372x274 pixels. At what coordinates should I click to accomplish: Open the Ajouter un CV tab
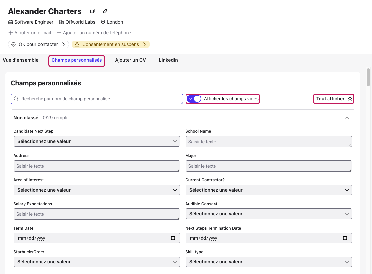pyautogui.click(x=130, y=60)
